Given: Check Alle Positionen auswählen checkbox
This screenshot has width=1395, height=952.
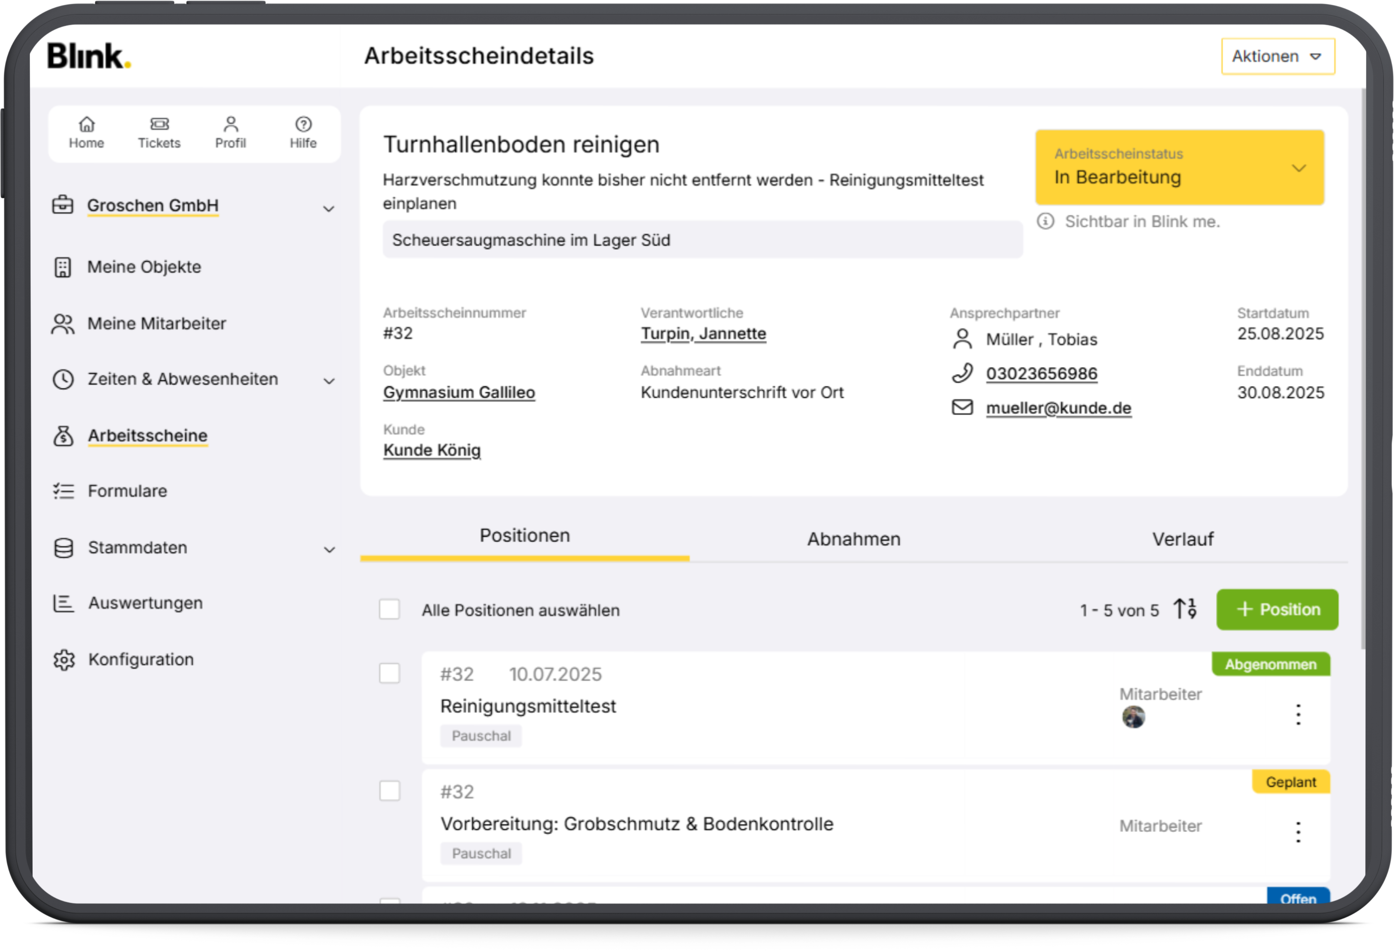Looking at the screenshot, I should [x=390, y=609].
